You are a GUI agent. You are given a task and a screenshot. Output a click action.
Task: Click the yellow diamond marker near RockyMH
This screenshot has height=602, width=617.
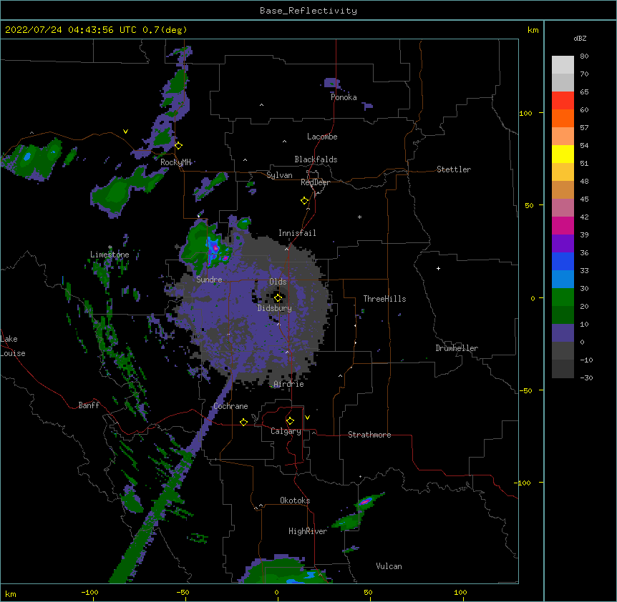tap(179, 145)
